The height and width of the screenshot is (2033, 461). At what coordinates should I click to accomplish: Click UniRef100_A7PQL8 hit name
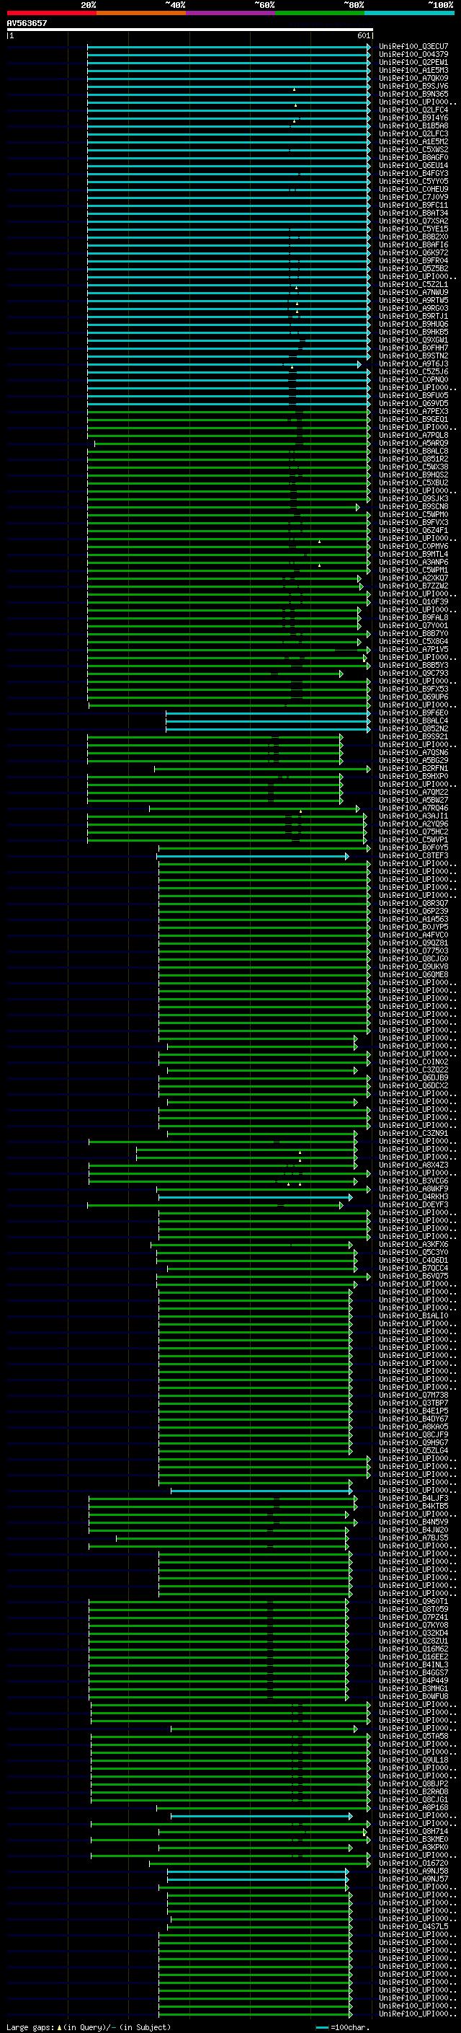[x=413, y=435]
